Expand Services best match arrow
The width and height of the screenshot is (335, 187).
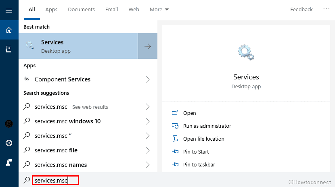[x=148, y=46]
